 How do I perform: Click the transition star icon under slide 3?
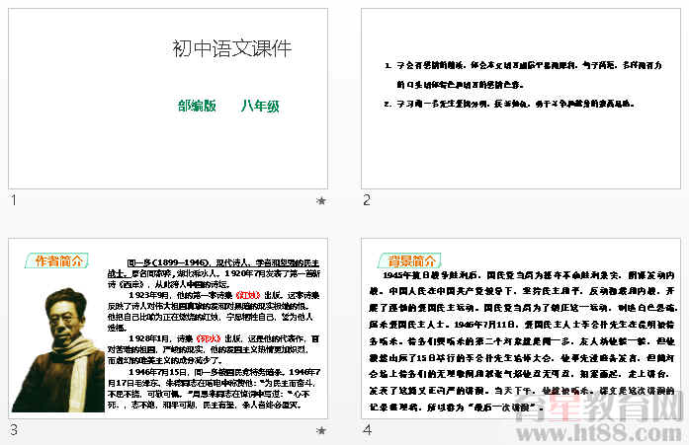tap(320, 430)
